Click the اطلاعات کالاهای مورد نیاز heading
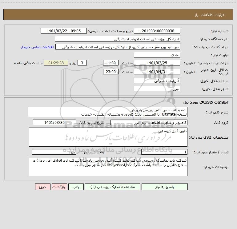 click(206, 102)
